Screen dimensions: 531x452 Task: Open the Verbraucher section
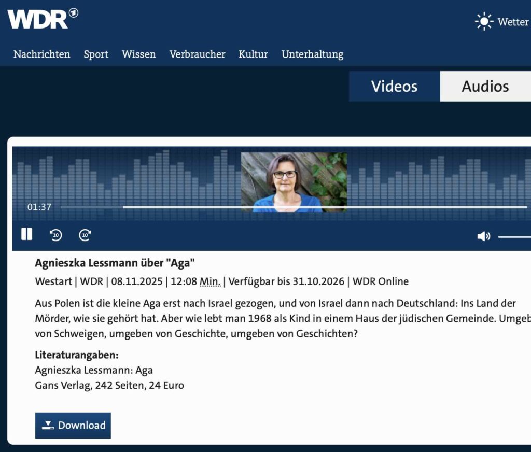(197, 54)
